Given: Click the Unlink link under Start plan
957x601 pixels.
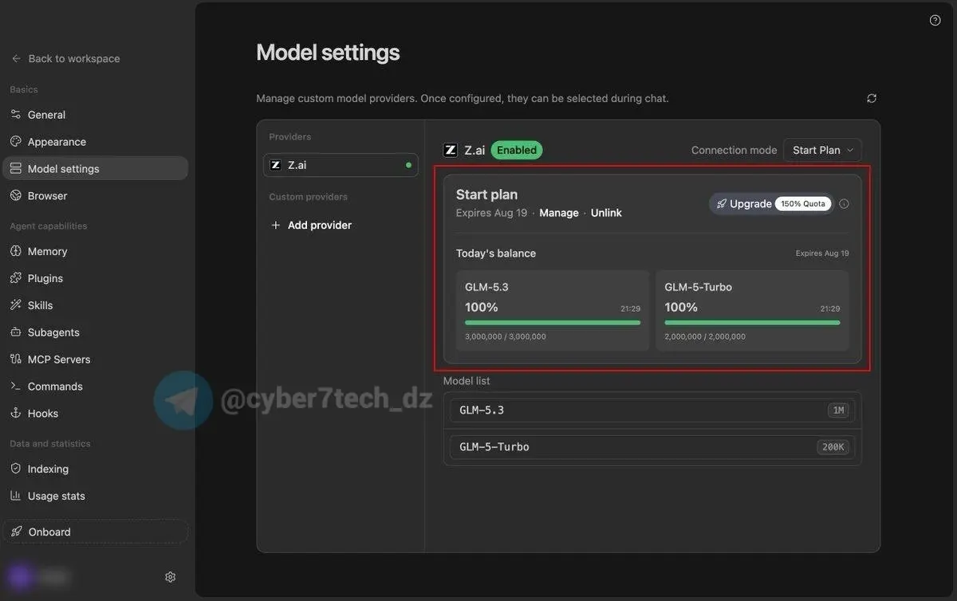Looking at the screenshot, I should pyautogui.click(x=606, y=213).
